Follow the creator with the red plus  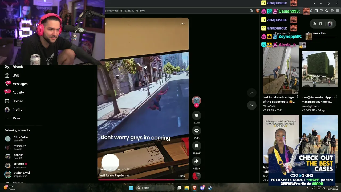197,105
